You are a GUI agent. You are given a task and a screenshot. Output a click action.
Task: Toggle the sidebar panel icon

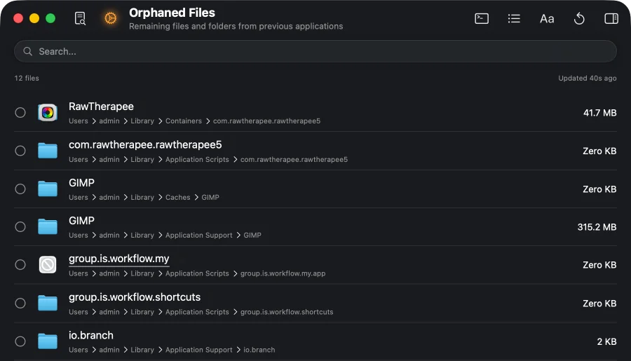tap(611, 18)
